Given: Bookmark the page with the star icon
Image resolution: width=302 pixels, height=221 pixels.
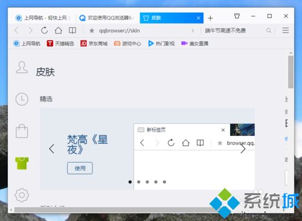Looking at the screenshot, I should click(x=92, y=31).
